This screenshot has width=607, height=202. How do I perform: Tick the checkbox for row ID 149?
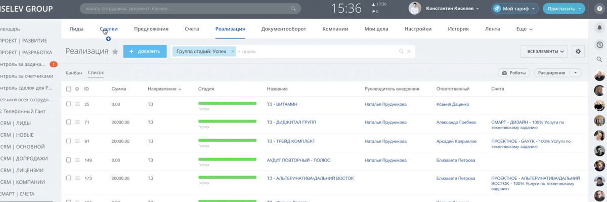[x=69, y=160]
